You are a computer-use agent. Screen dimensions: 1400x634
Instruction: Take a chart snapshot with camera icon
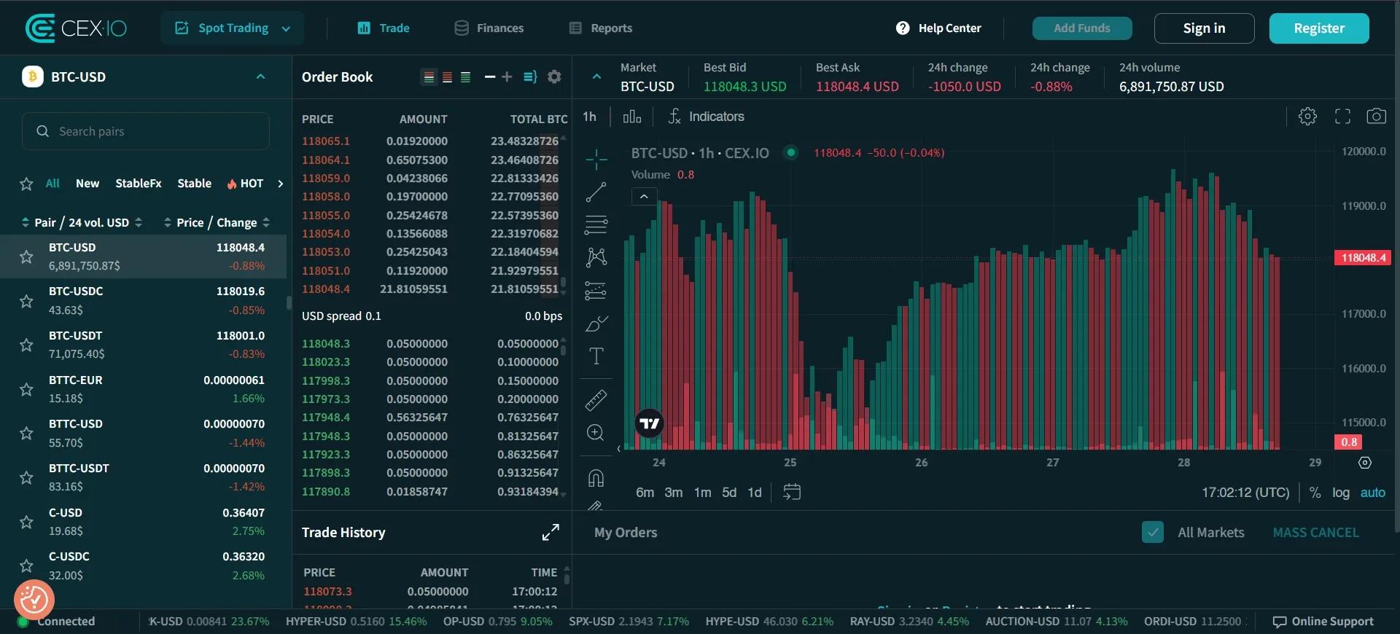(1376, 116)
